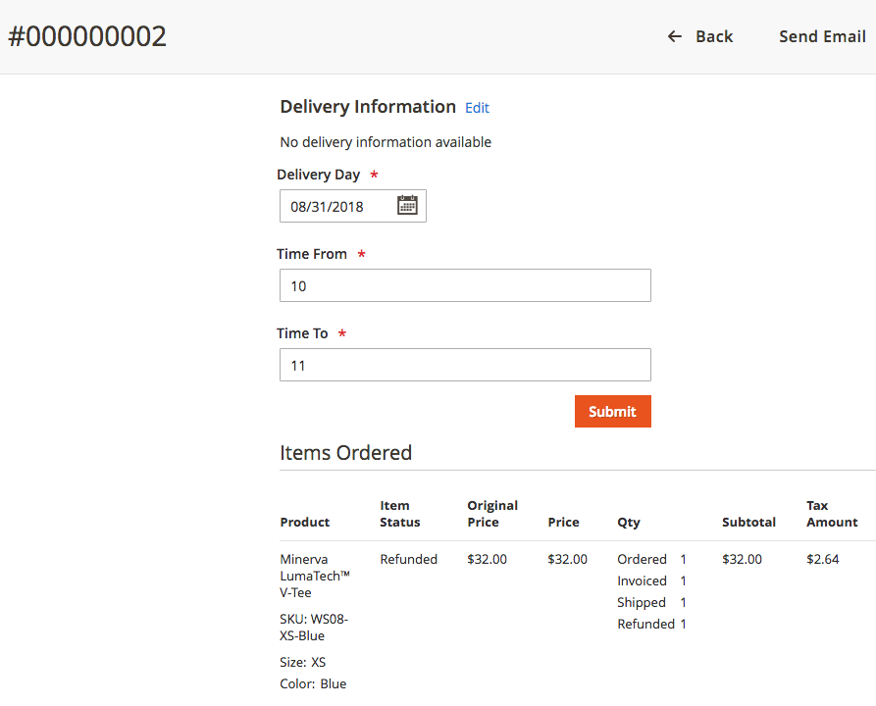Click the $2.64 tax amount cell
This screenshot has height=706, width=876.
[823, 559]
